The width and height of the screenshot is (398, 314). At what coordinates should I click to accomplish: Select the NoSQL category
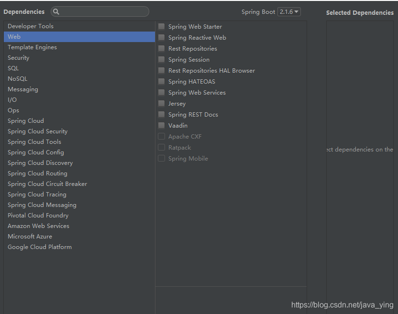[x=79, y=79]
